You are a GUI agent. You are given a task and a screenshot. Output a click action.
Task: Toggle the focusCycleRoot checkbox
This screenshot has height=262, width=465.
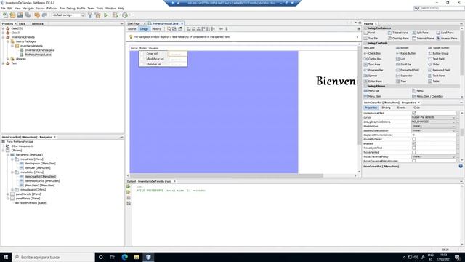click(414, 148)
